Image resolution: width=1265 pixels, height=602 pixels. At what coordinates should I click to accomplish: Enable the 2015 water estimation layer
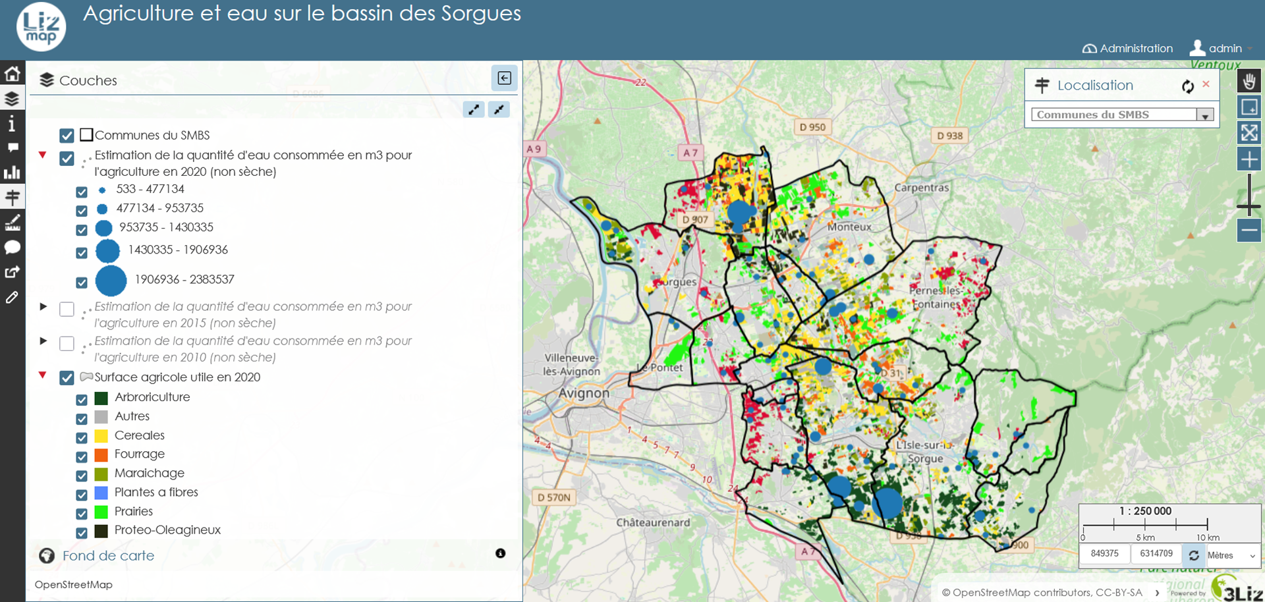coord(67,310)
